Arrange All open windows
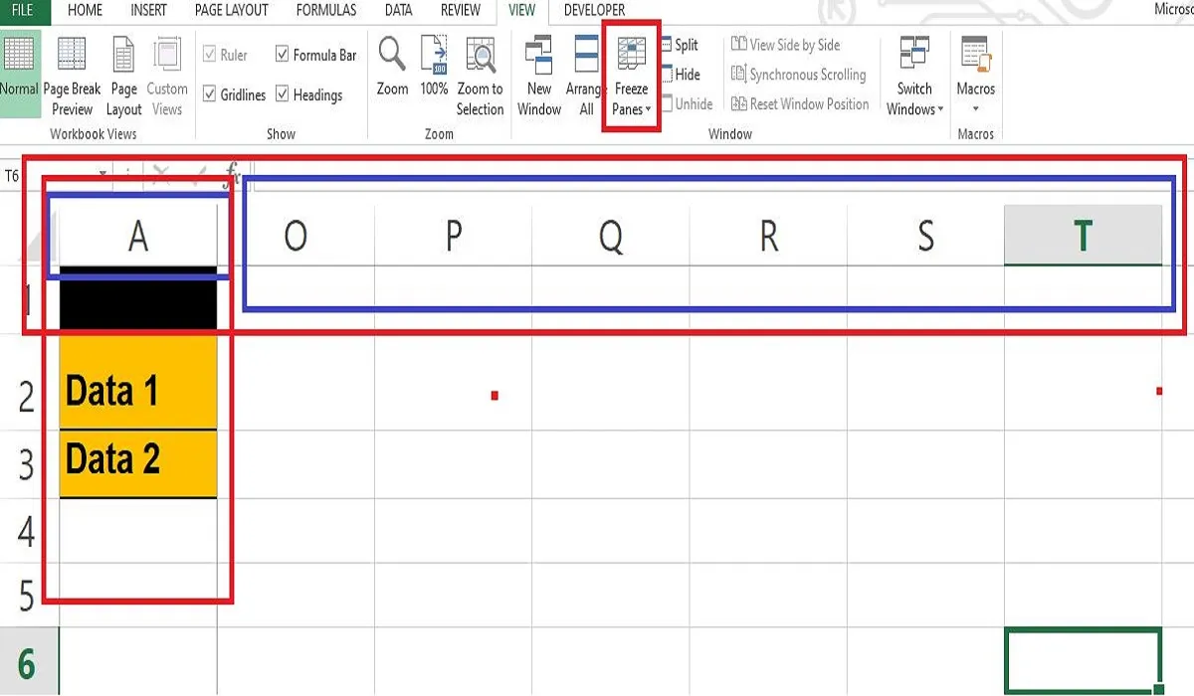 point(585,78)
